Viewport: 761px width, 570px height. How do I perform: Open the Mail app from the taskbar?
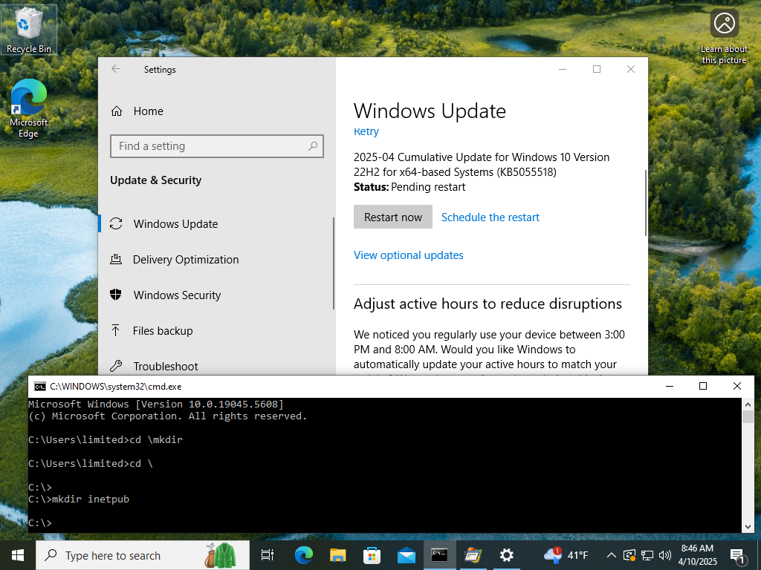click(x=406, y=555)
